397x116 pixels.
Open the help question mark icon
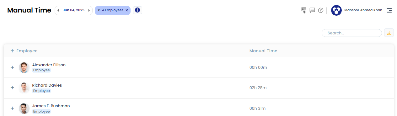pos(321,10)
